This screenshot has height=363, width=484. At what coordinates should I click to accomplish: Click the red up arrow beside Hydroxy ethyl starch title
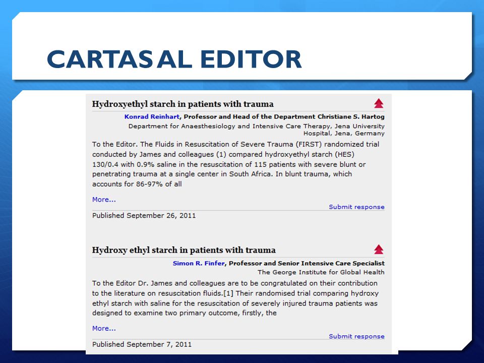pos(379,250)
